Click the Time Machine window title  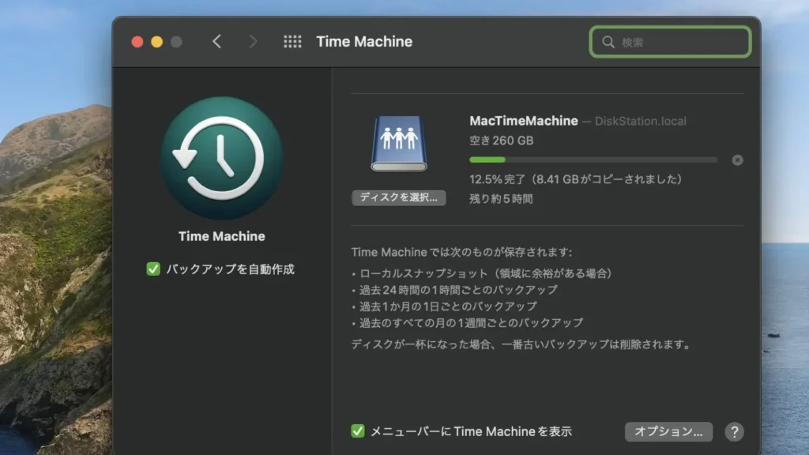click(x=364, y=41)
